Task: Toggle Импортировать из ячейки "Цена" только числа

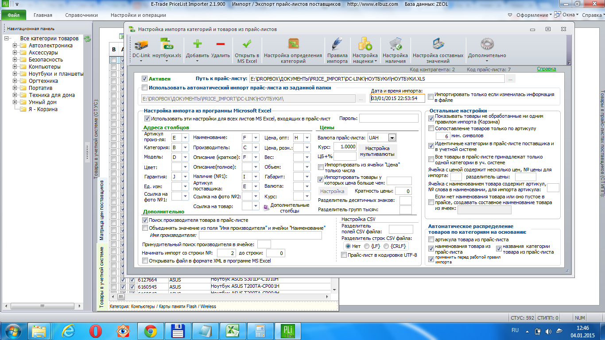Action: click(x=321, y=167)
